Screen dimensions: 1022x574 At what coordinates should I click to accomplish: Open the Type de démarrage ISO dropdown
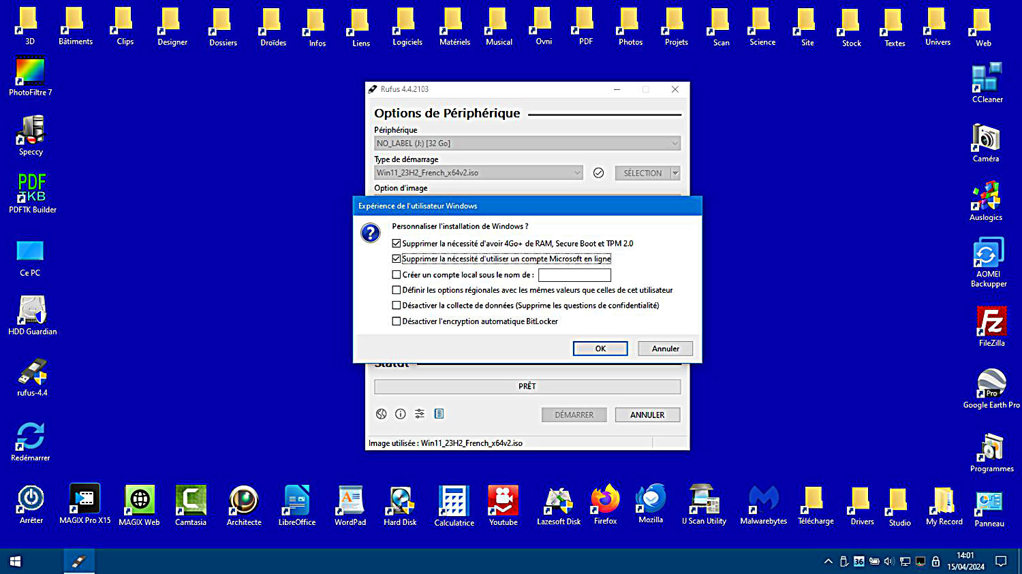478,173
